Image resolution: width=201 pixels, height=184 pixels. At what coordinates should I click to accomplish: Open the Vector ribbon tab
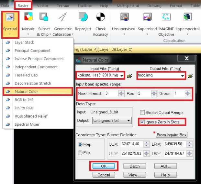(x=43, y=5)
